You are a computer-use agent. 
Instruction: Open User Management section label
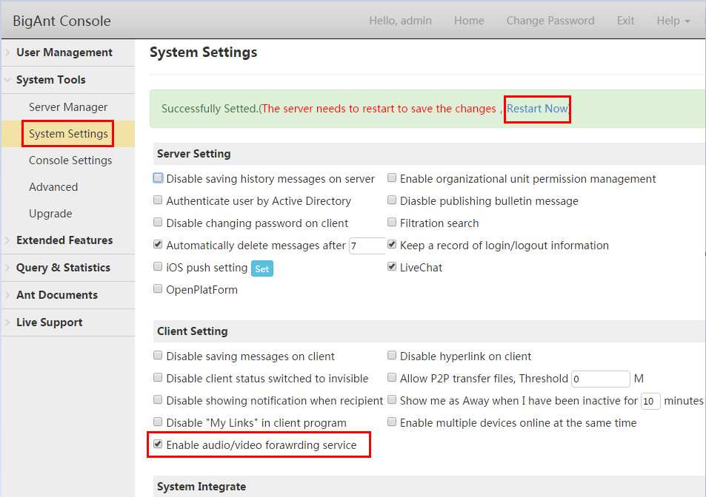coord(64,53)
